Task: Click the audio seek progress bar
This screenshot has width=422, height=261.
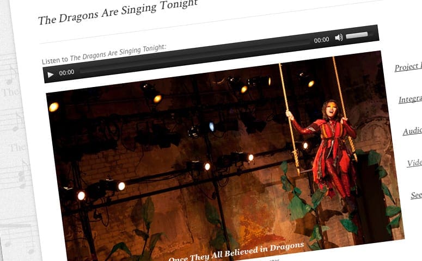Action: [195, 56]
